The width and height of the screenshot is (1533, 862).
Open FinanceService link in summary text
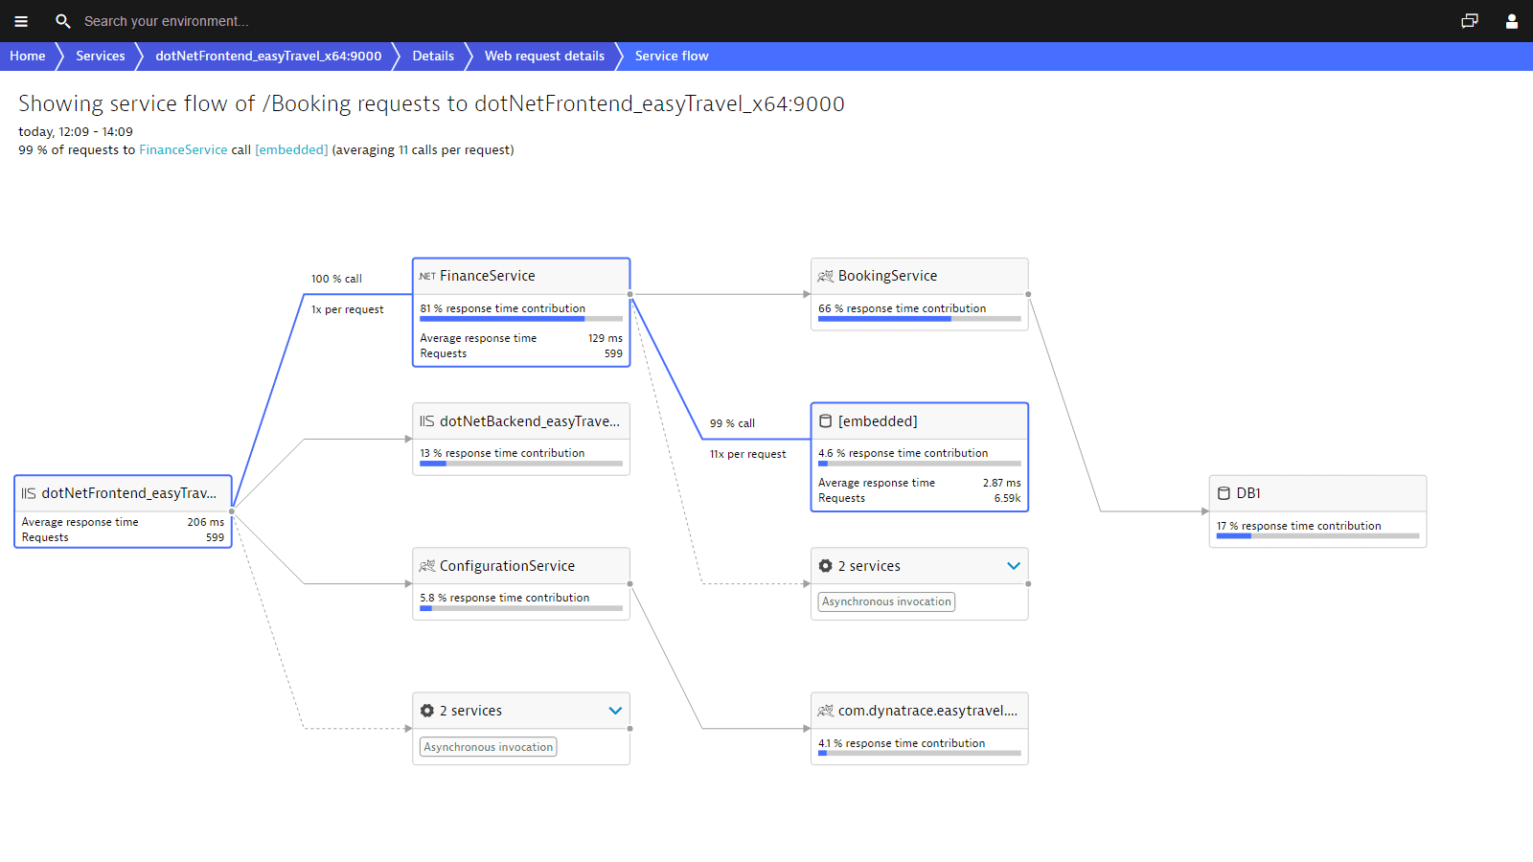183,149
